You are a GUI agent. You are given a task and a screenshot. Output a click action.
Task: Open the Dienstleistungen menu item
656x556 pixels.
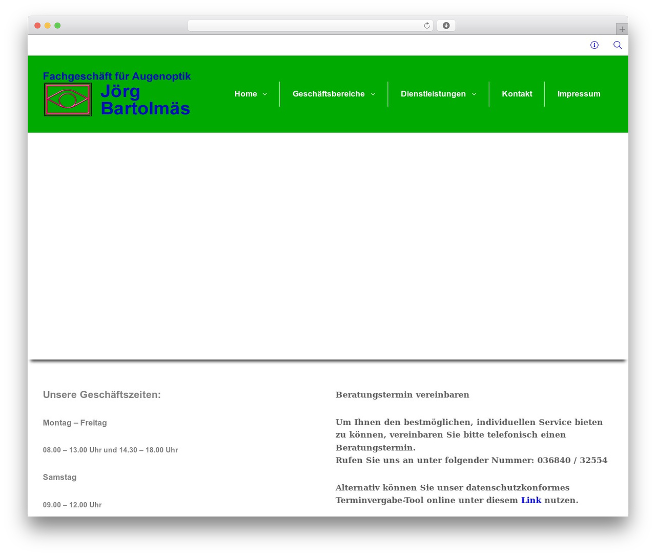[433, 94]
